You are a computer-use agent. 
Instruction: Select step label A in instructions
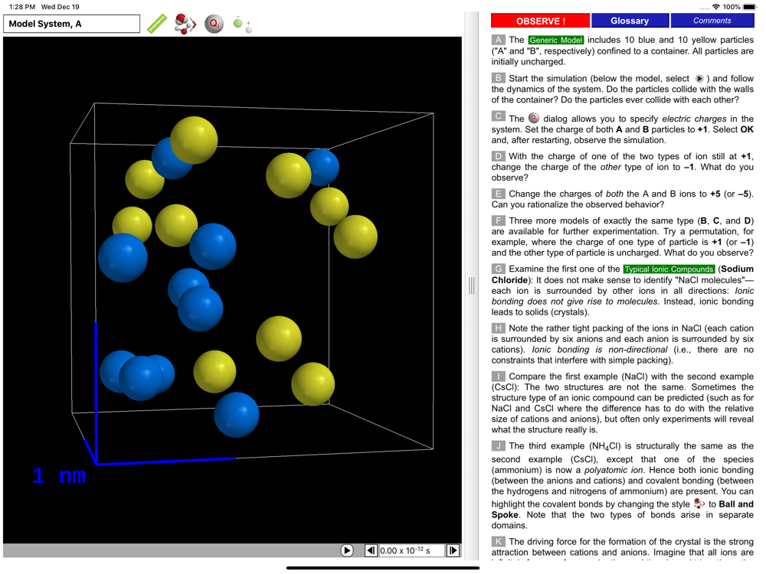(x=498, y=40)
